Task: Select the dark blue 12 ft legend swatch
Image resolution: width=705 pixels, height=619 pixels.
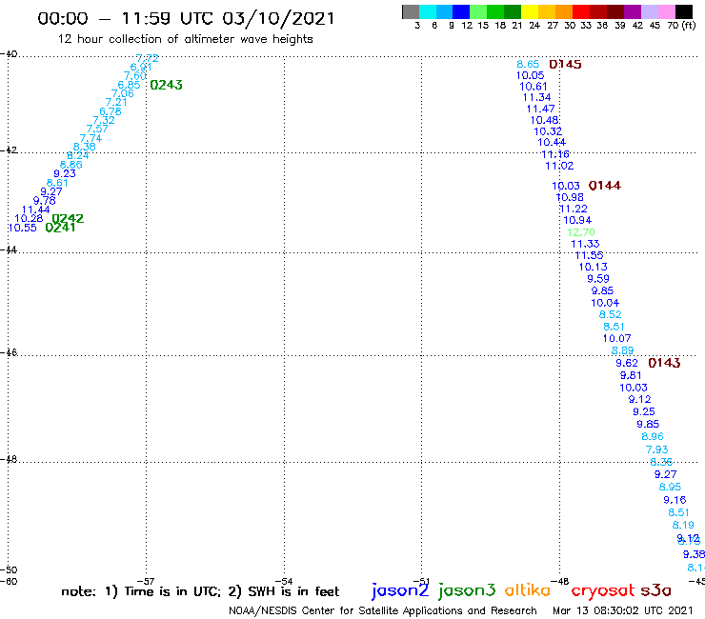Action: click(461, 12)
